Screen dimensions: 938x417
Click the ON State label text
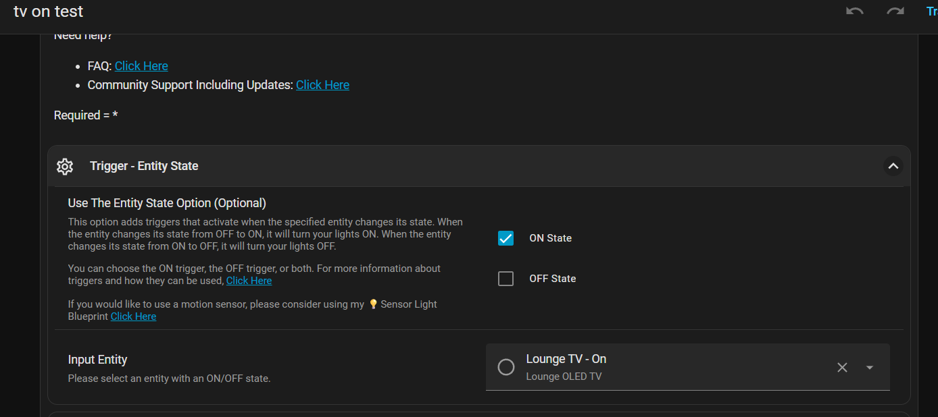click(550, 238)
